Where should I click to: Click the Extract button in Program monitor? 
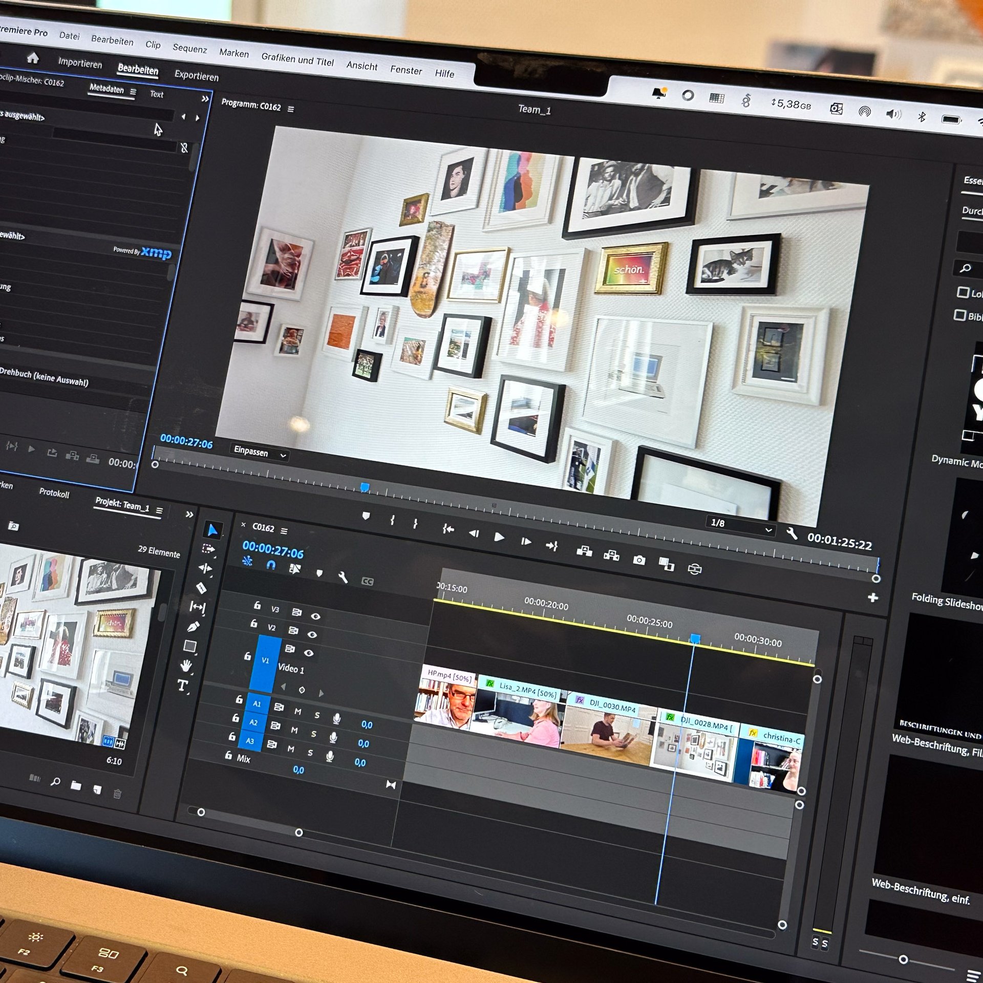pyautogui.click(x=611, y=555)
